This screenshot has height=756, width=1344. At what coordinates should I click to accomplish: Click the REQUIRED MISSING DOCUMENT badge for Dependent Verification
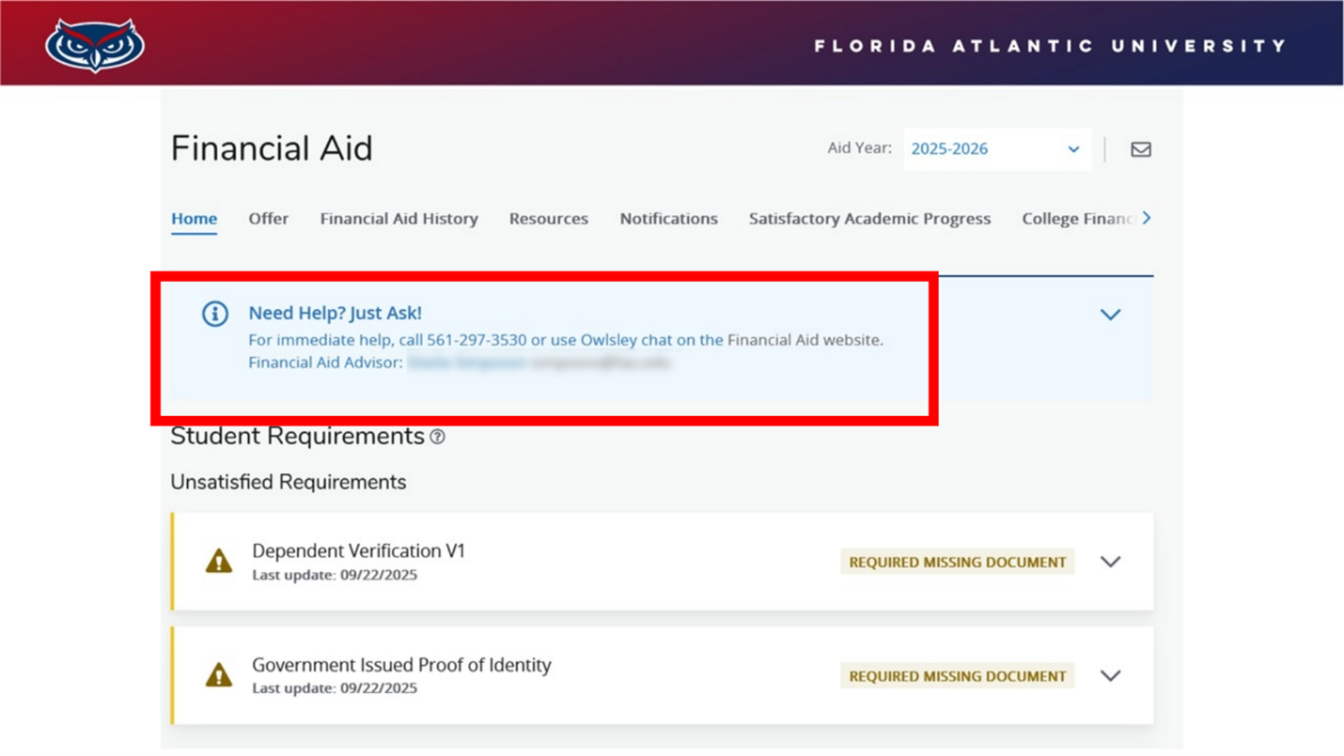pyautogui.click(x=957, y=562)
